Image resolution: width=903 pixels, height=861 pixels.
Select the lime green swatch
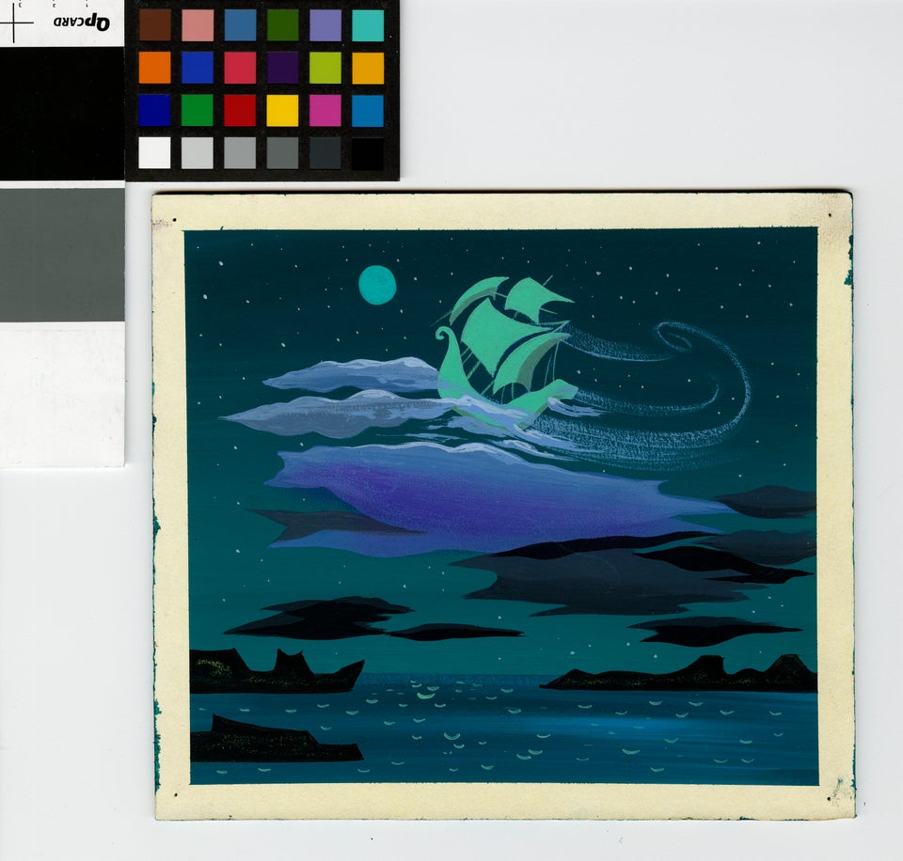point(325,68)
